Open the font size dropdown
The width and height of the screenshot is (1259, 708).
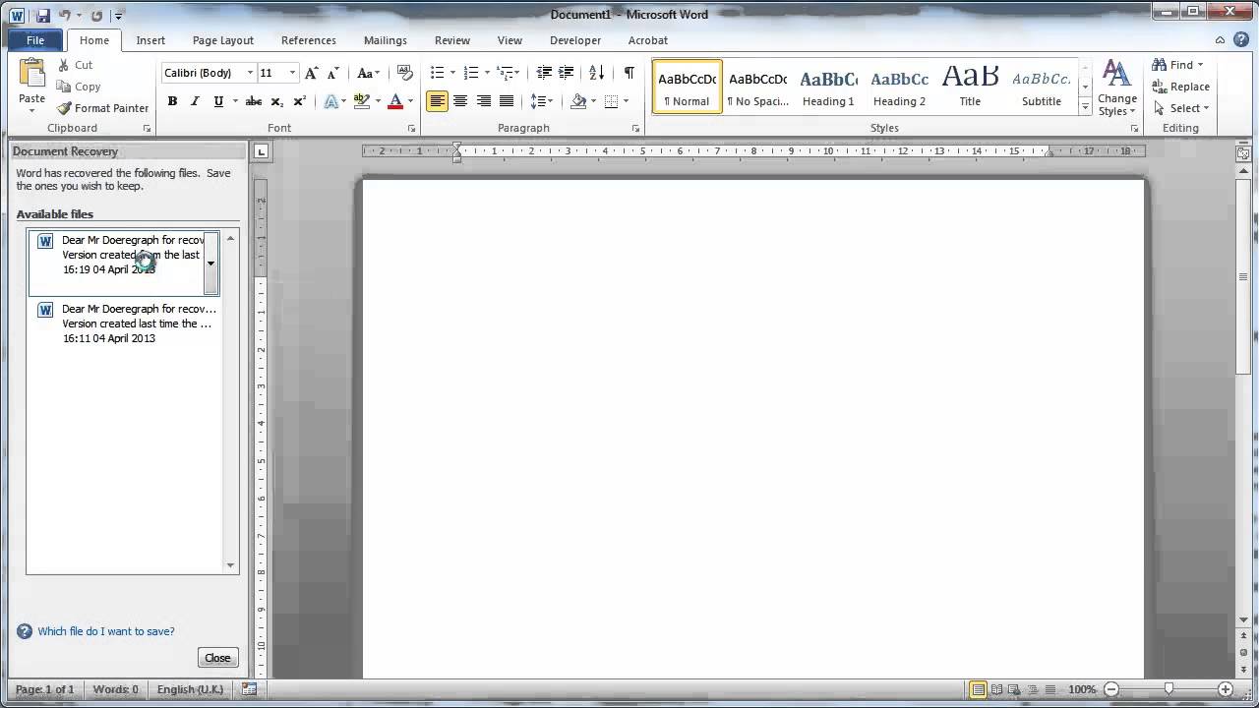pos(291,73)
